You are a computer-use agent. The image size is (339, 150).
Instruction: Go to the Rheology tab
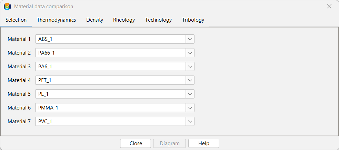click(x=124, y=20)
